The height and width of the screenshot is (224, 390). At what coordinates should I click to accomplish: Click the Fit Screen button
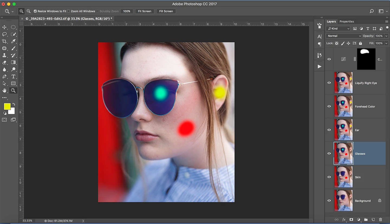pos(145,11)
